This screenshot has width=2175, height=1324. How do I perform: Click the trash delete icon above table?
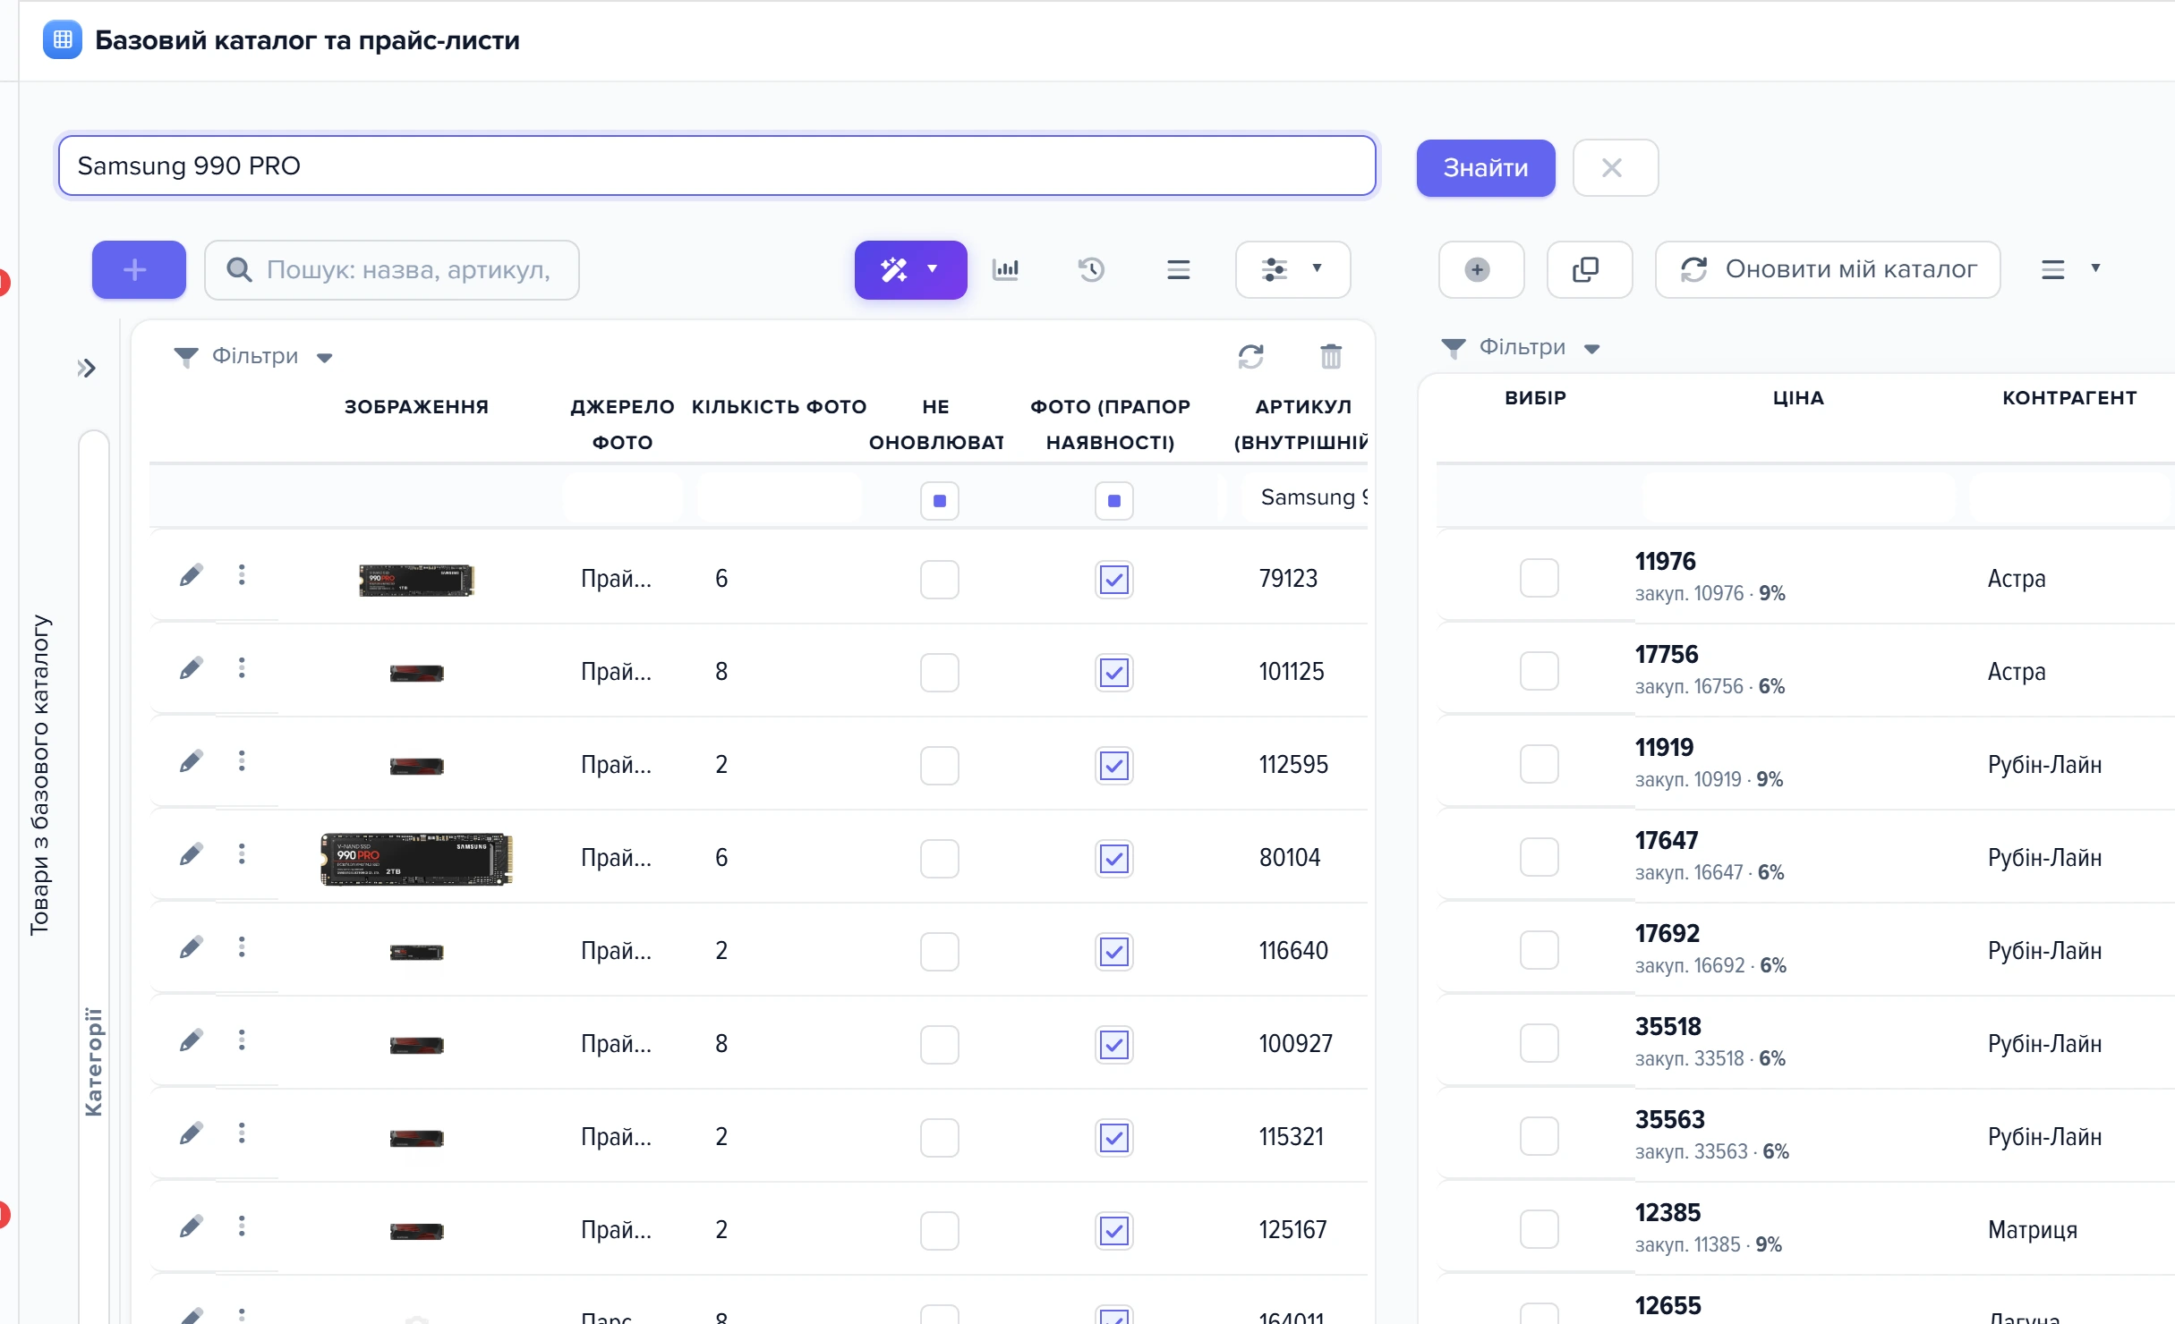click(x=1331, y=356)
